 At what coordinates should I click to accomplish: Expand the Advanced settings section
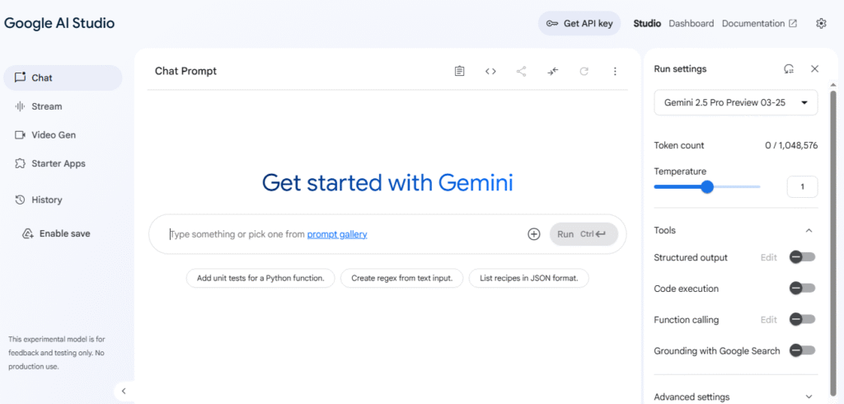pos(735,397)
